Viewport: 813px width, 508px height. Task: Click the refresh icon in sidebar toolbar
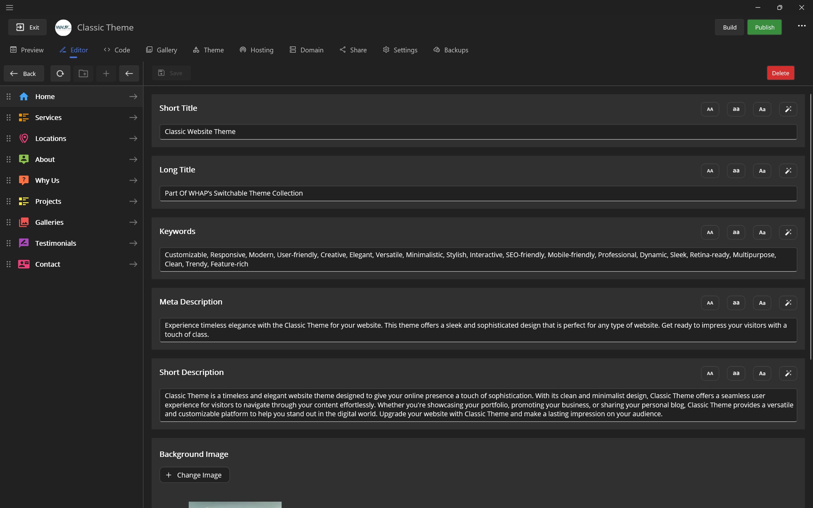click(x=60, y=74)
